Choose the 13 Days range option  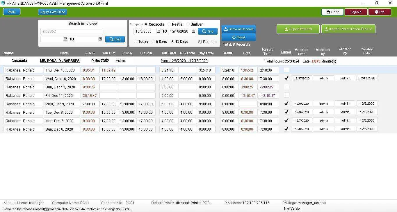172,42
